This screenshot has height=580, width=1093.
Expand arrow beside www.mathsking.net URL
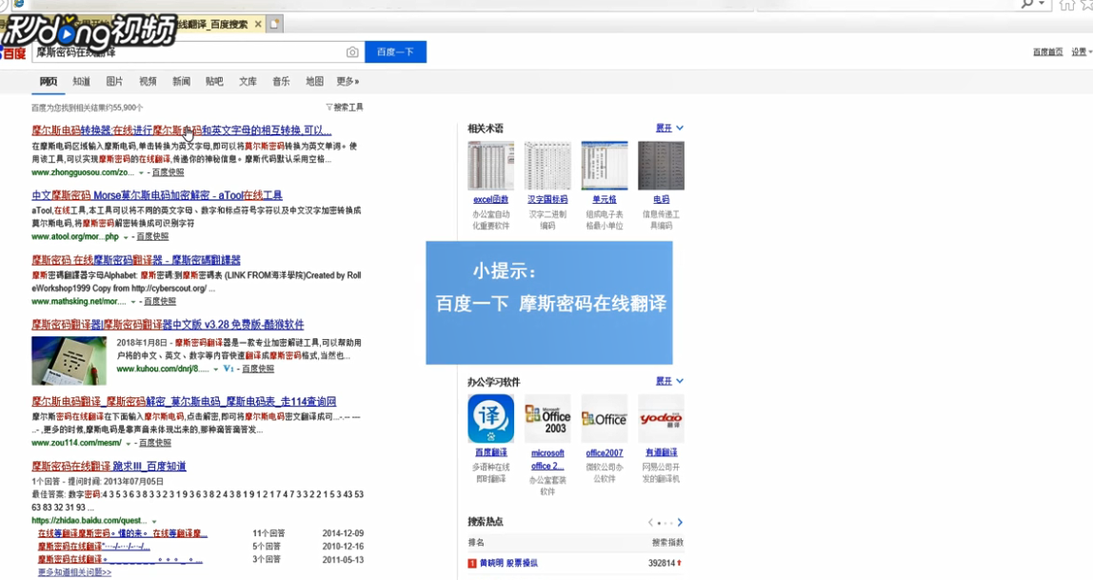coord(132,302)
